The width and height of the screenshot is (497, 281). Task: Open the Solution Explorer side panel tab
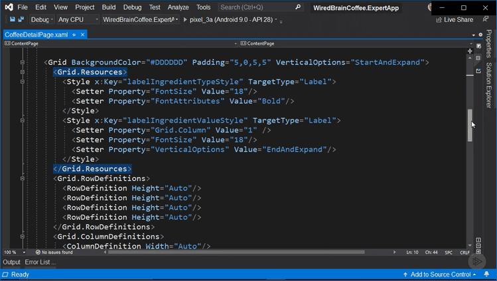tap(489, 85)
